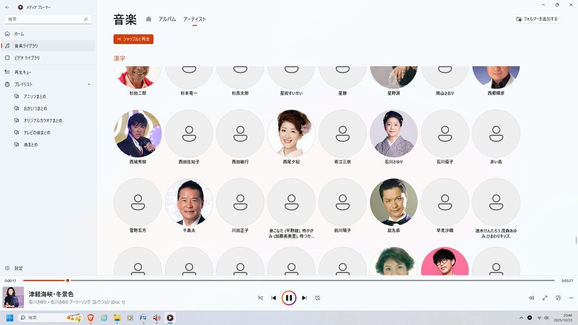Image resolution: width=578 pixels, height=325 pixels.
Task: Open the 赤い鳥 artist placeholder
Action: point(496,133)
